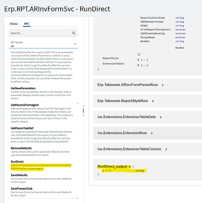Expand Erp.Tablesets.ReportStyleRow schema
Image resolution: width=202 pixels, height=203 pixels.
(x=153, y=101)
